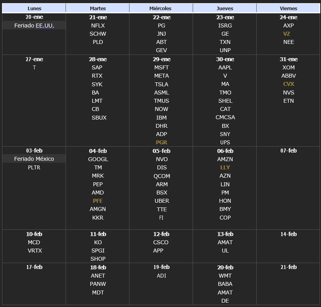Click the T ticker under 27-ene
Viewport: 321px width, 307px height.
(x=34, y=67)
